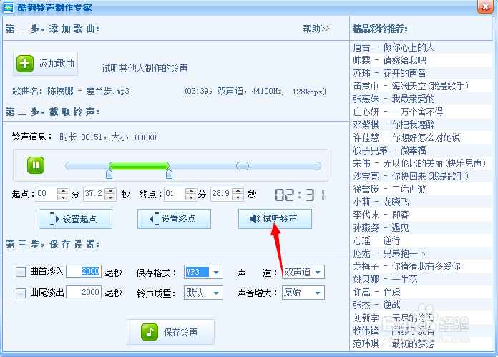Select 沙宝亮 - 你快回来 ringtone
The width and height of the screenshot is (498, 357).
click(421, 176)
